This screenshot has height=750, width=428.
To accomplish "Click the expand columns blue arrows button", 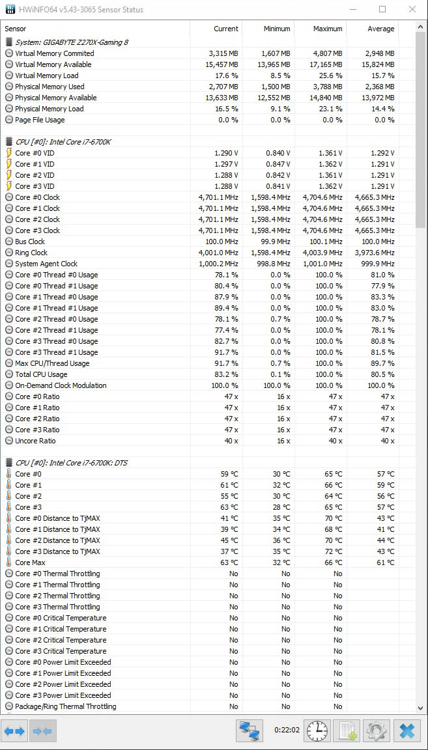I will click(14, 730).
